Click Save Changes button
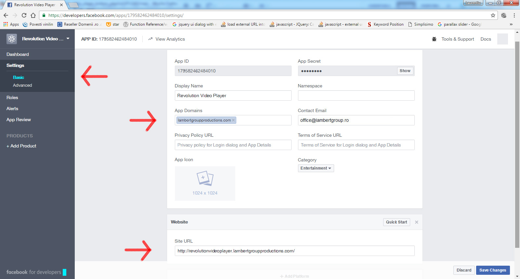This screenshot has height=279, width=520. click(493, 270)
